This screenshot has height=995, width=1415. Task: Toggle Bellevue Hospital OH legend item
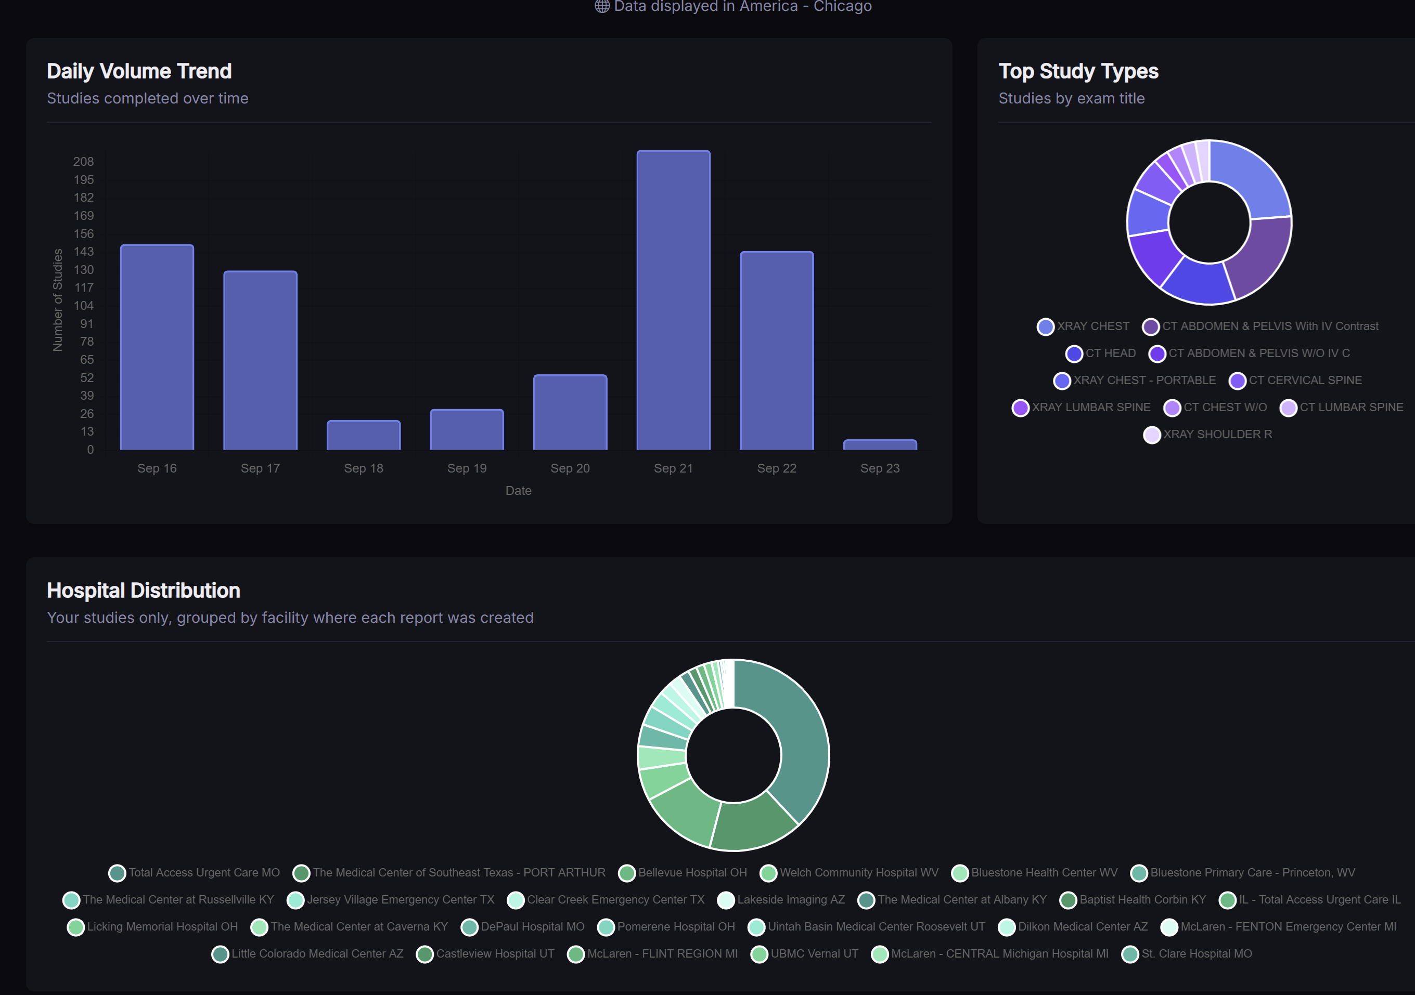point(682,873)
